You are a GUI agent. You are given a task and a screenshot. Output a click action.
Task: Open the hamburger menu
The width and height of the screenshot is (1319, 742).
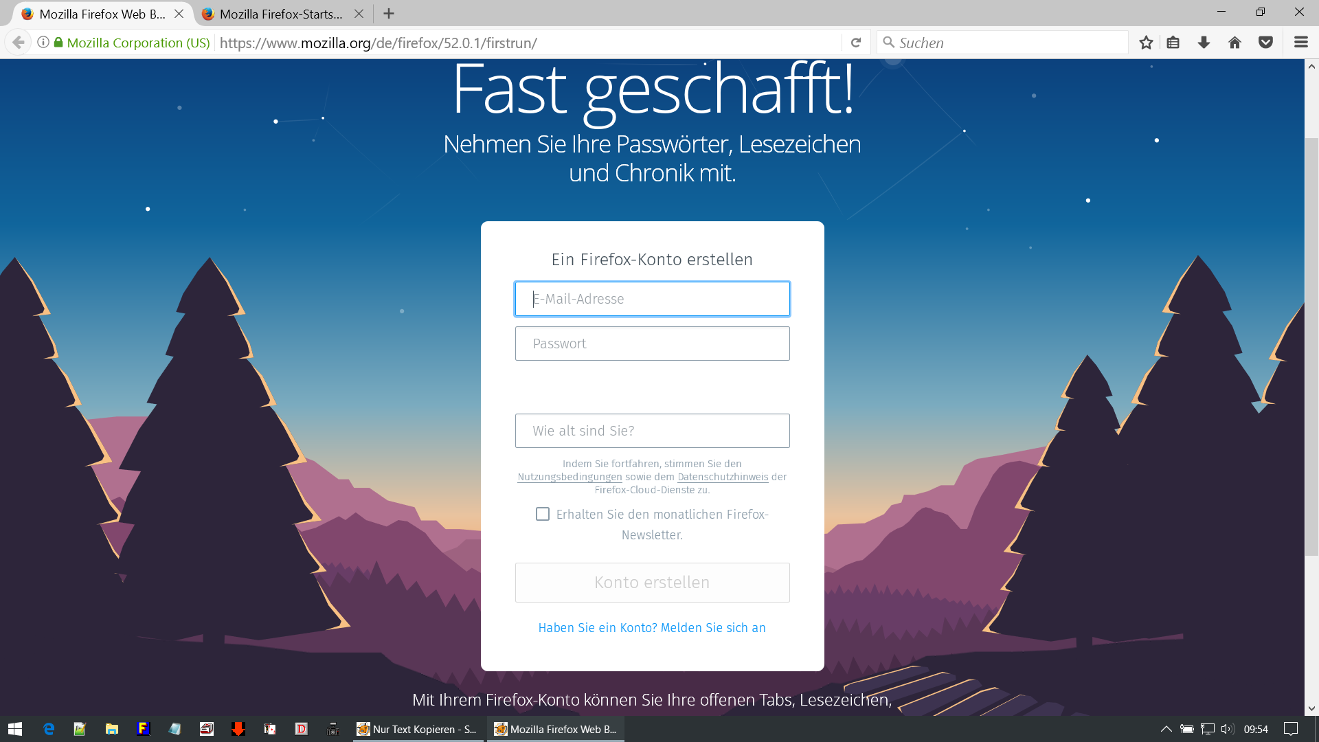click(1300, 43)
